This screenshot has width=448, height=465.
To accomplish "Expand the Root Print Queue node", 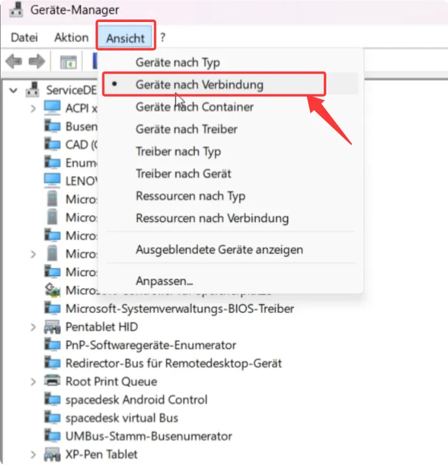I will (33, 382).
